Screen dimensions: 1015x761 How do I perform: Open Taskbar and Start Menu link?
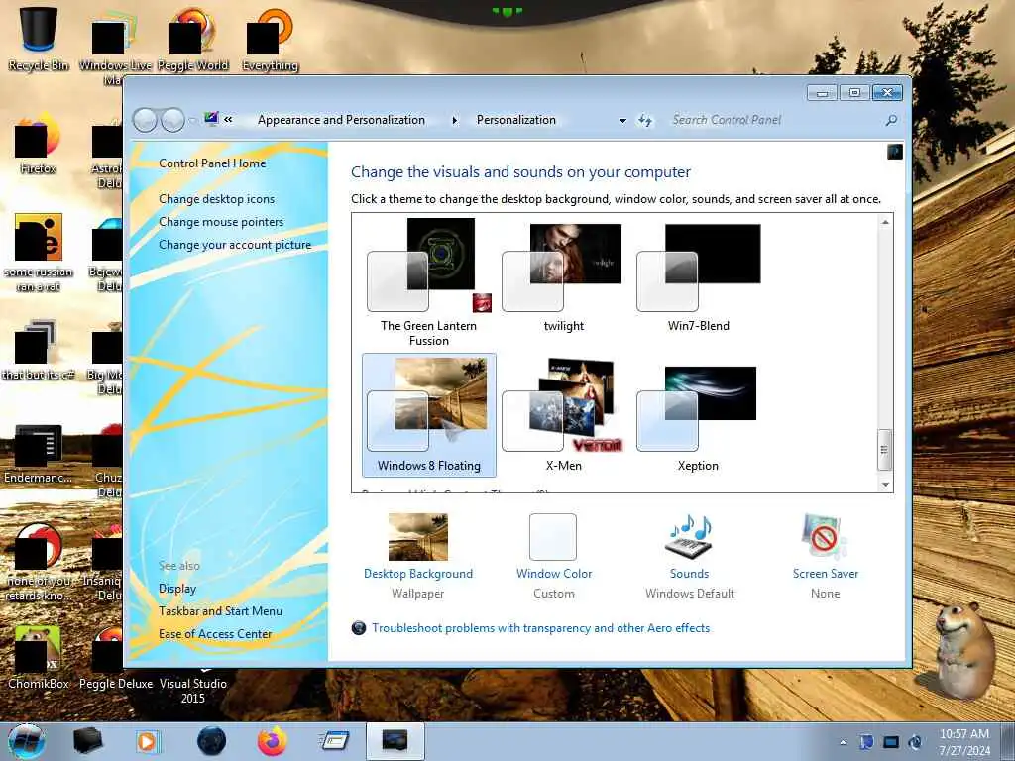[220, 610]
